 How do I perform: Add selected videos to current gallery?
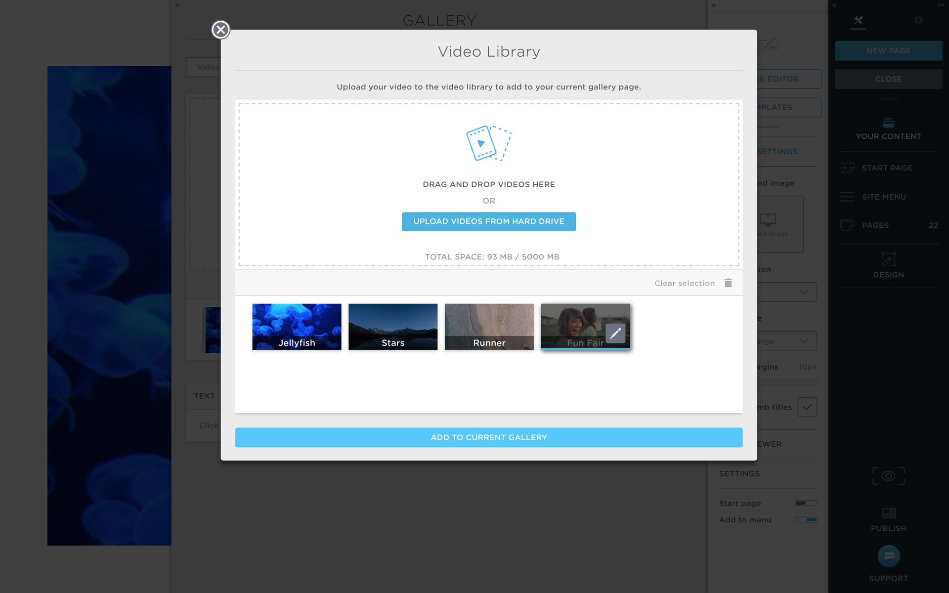pos(488,437)
